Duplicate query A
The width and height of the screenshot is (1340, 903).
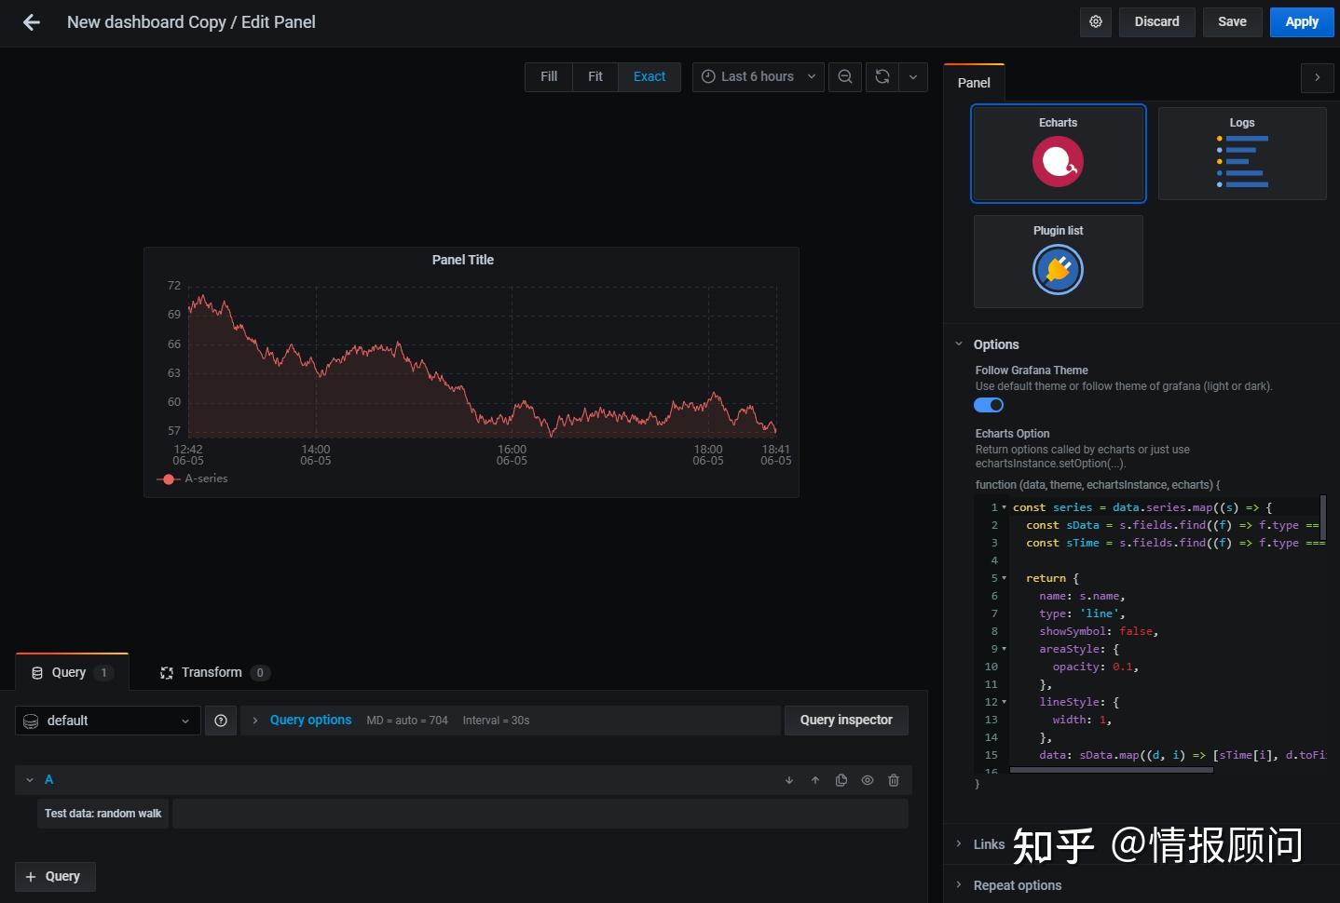pos(841,780)
